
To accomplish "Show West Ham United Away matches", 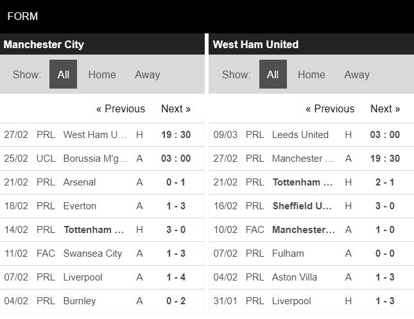I will coord(356,74).
